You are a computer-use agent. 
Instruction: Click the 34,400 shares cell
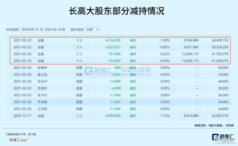coord(223,102)
